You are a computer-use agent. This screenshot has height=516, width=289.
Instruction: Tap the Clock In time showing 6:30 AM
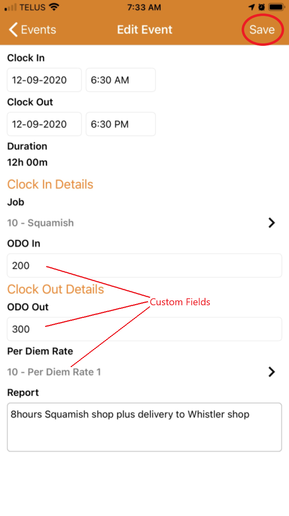tap(120, 80)
